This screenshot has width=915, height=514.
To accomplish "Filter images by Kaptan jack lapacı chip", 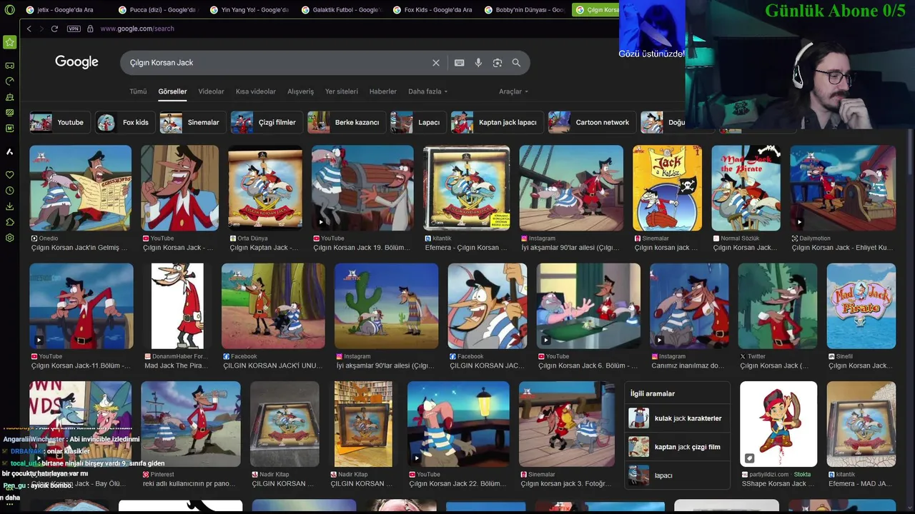I will pos(497,122).
